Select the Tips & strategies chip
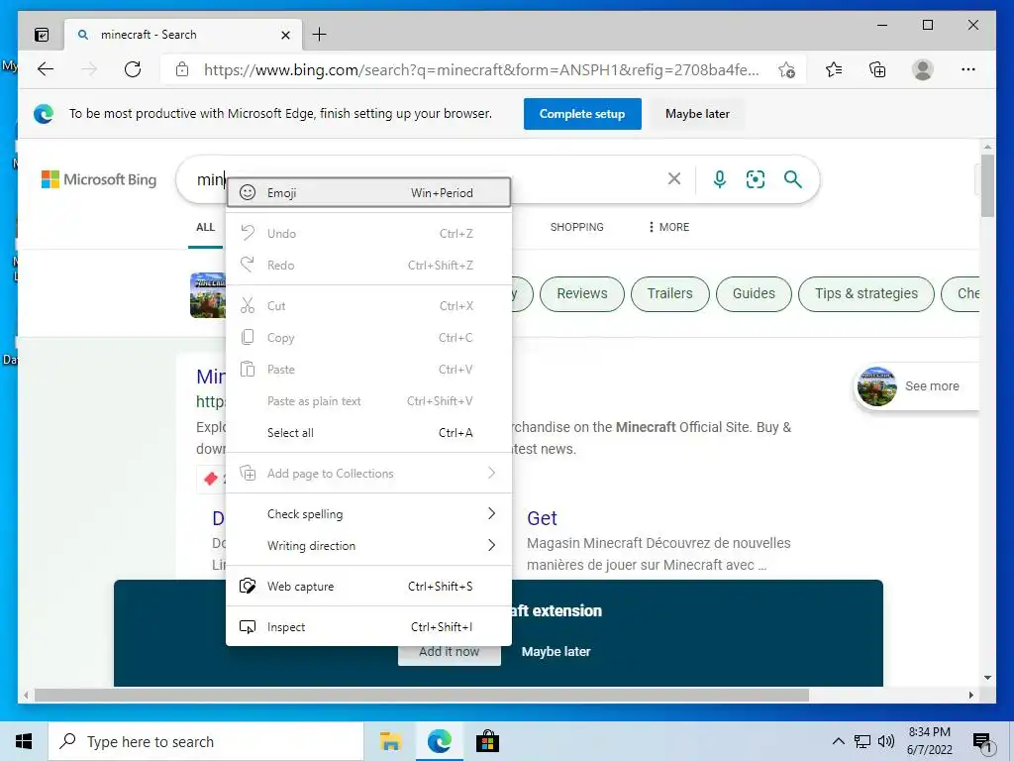The width and height of the screenshot is (1014, 761). point(865,293)
